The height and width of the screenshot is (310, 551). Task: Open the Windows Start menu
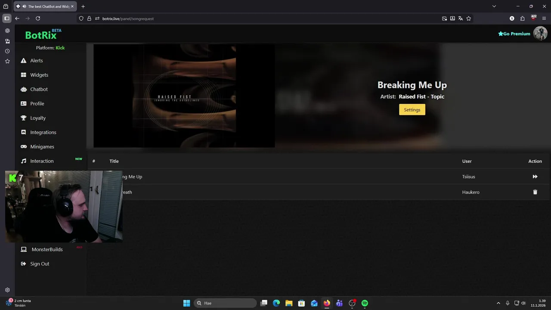point(186,303)
